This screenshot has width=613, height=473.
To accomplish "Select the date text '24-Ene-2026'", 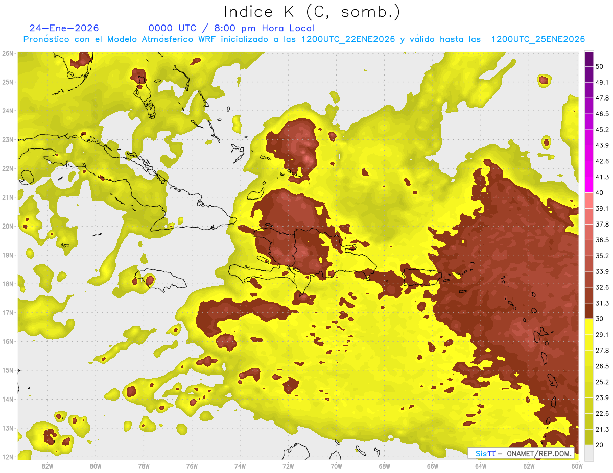I will 64,28.
